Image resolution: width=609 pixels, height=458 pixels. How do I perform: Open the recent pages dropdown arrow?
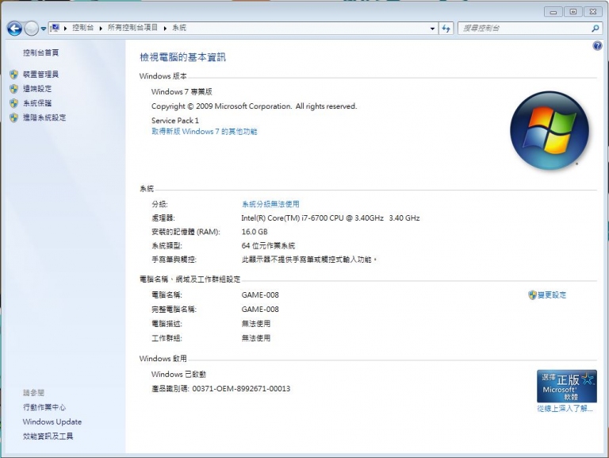click(43, 29)
